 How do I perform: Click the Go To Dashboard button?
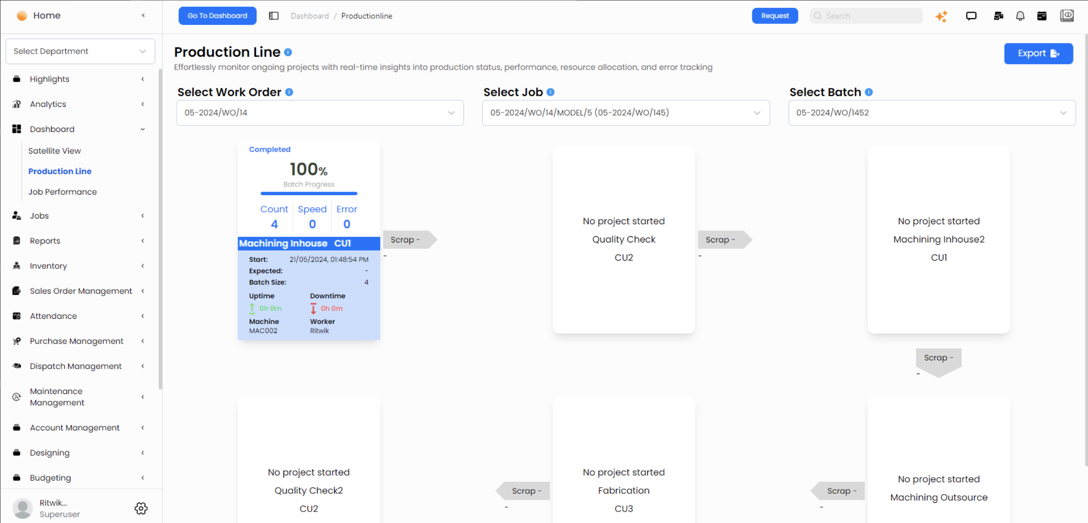[x=217, y=16]
